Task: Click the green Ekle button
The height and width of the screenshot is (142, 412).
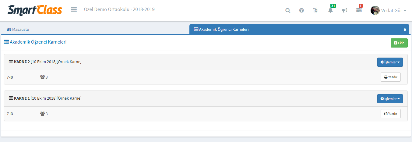Action: pyautogui.click(x=399, y=43)
